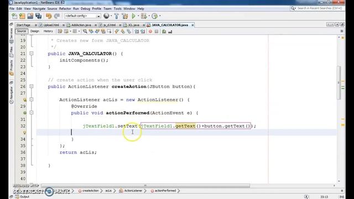Profile Project toolbar icon
This screenshot has width=354, height=199.
tap(154, 16)
